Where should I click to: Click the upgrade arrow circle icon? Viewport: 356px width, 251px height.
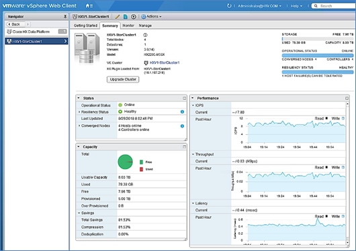pyautogui.click(x=134, y=17)
